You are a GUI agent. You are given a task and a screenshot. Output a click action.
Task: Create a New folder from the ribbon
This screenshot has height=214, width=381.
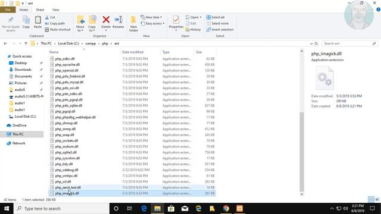point(133,24)
